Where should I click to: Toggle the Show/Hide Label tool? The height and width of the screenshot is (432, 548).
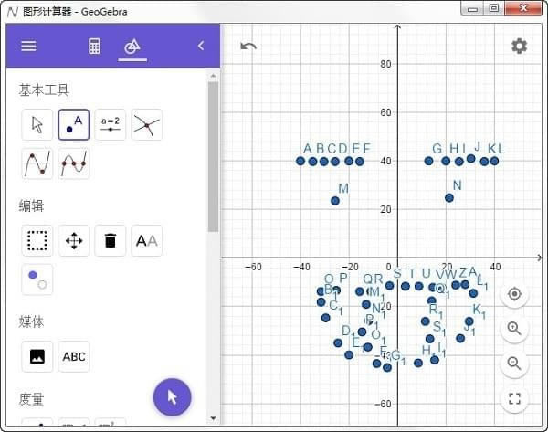click(x=146, y=240)
